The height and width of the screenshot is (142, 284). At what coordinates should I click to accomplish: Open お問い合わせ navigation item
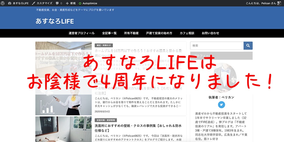coord(210,33)
